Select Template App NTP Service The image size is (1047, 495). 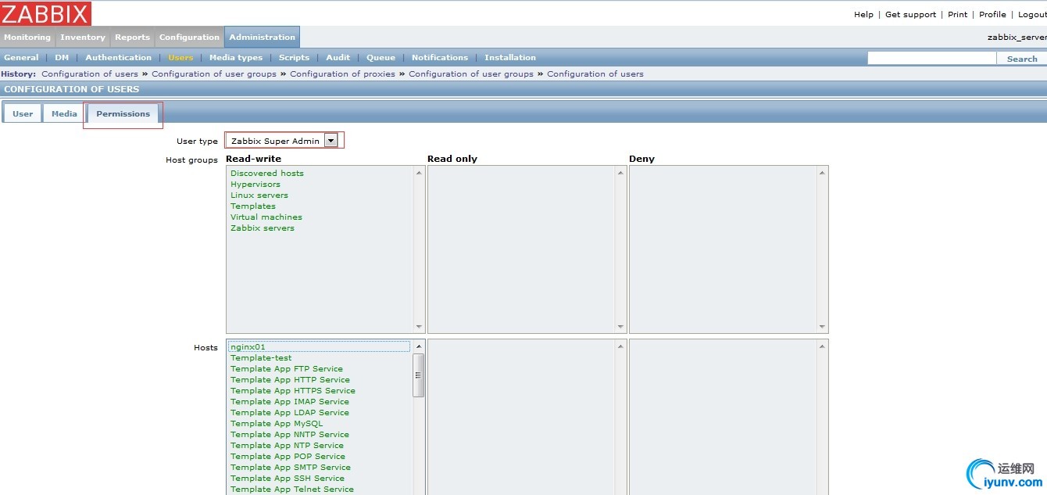pos(287,446)
